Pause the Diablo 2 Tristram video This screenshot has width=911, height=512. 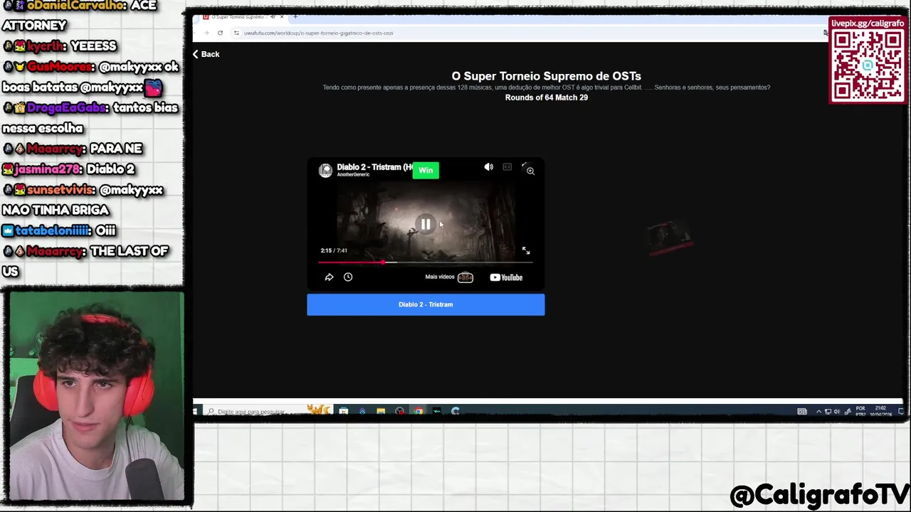point(425,224)
